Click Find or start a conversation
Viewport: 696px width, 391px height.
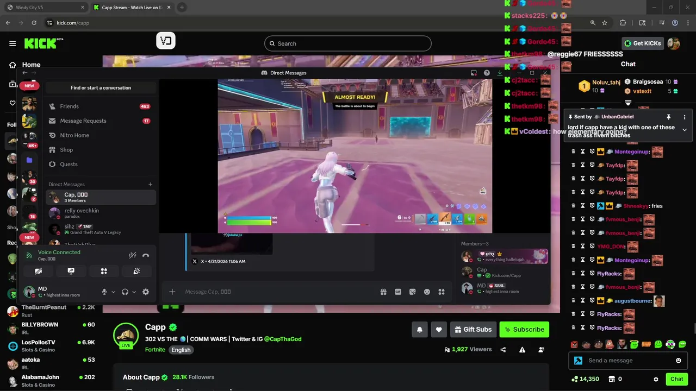pyautogui.click(x=101, y=87)
